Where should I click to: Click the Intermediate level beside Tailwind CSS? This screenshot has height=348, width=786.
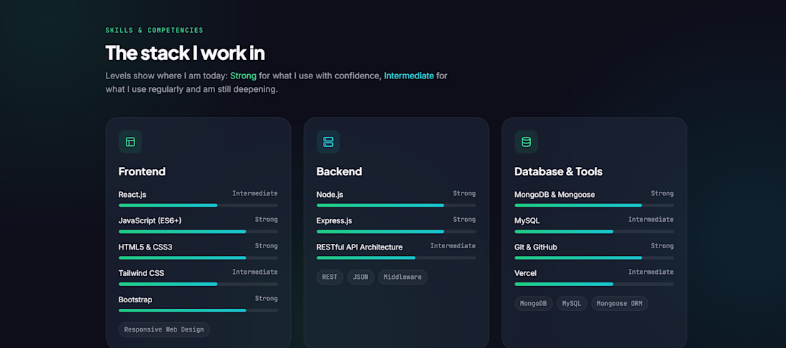pos(254,272)
